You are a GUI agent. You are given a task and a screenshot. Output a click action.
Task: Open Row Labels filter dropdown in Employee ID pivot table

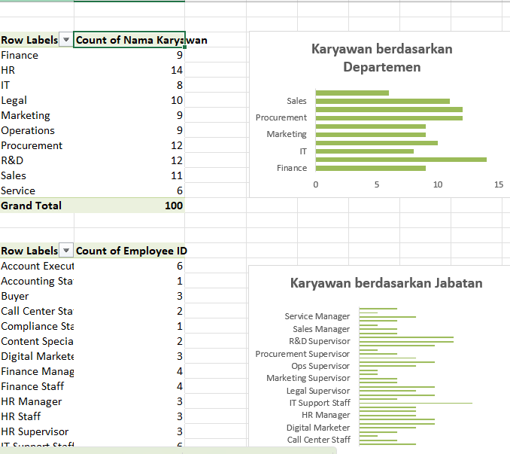tap(66, 251)
